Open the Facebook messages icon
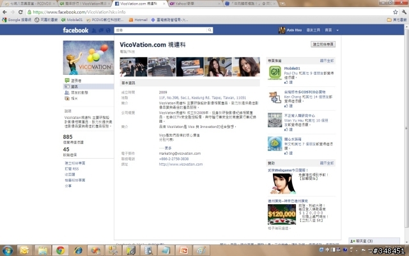This screenshot has height=256, width=409. pyautogui.click(x=101, y=31)
